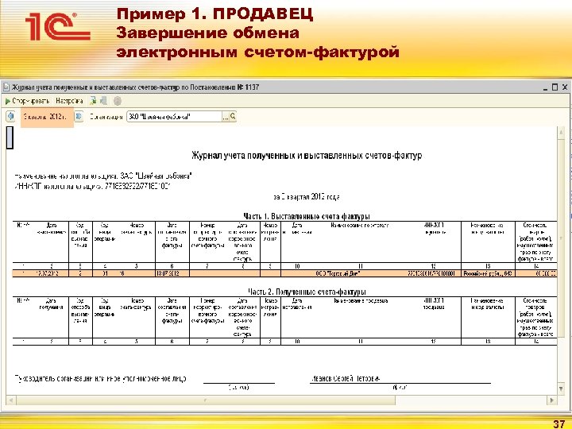Go to the previous period with left arrow

[x=10, y=117]
